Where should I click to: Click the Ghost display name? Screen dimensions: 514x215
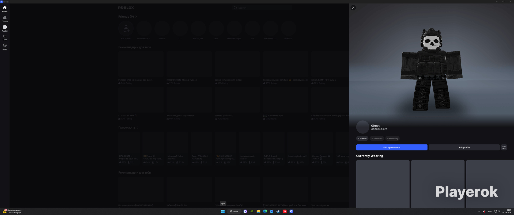[375, 126]
